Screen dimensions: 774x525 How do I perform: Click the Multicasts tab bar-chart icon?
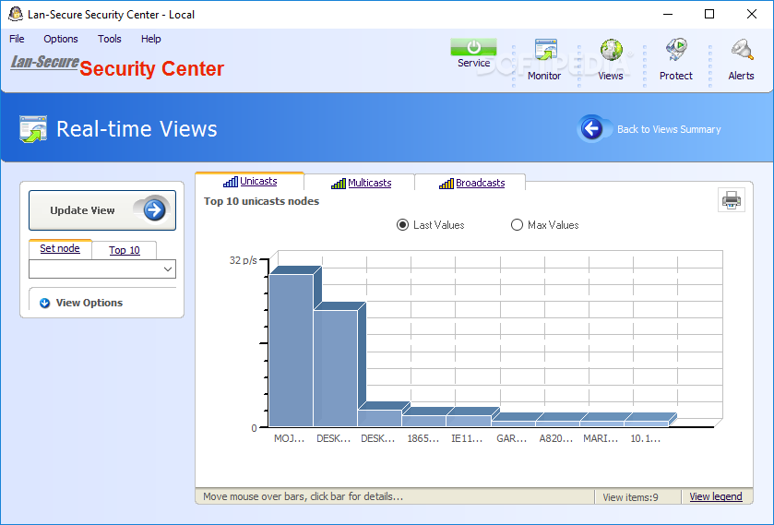(x=339, y=184)
